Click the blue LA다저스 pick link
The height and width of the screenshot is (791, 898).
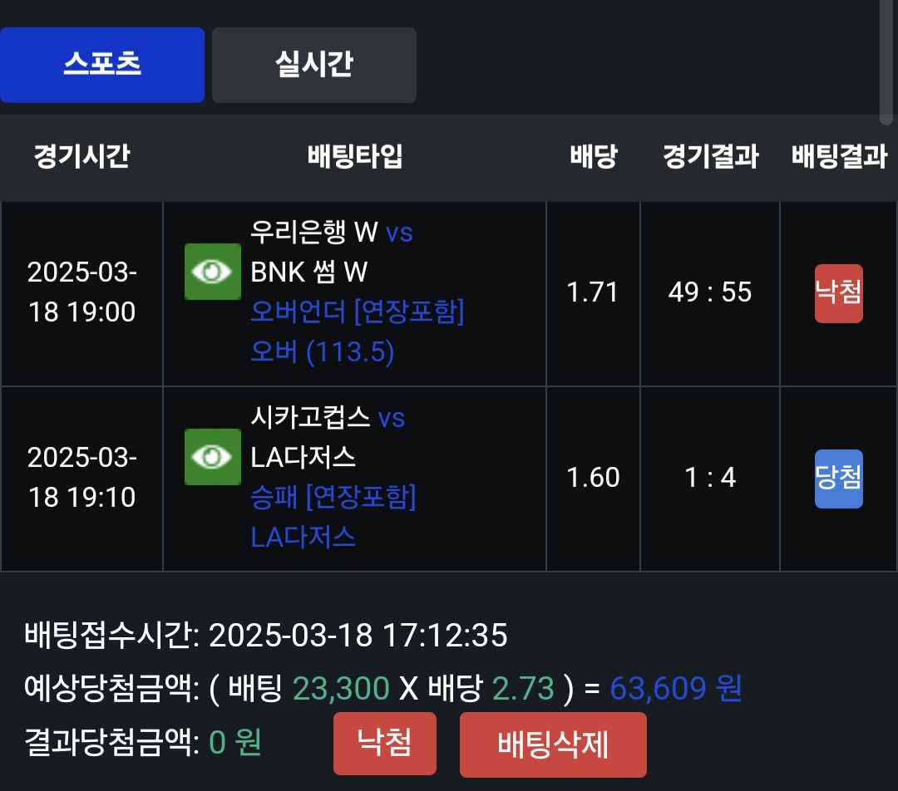tap(303, 537)
